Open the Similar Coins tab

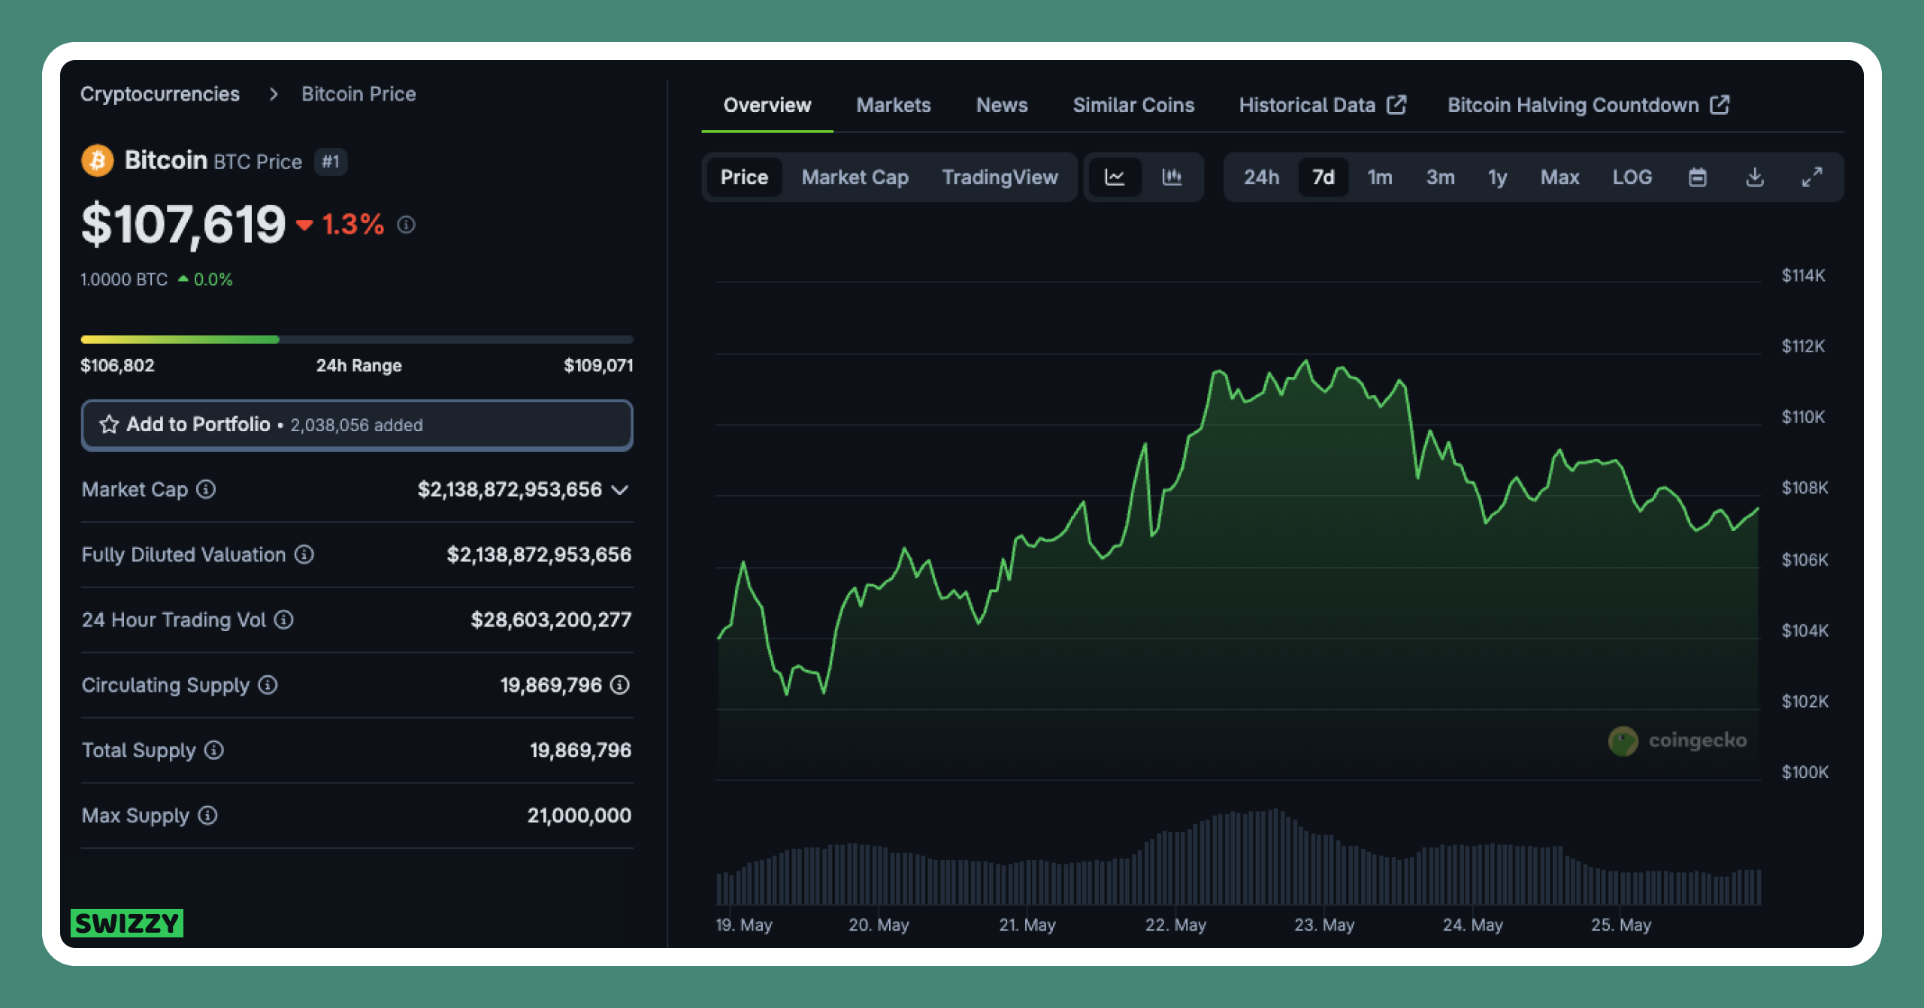click(x=1133, y=105)
